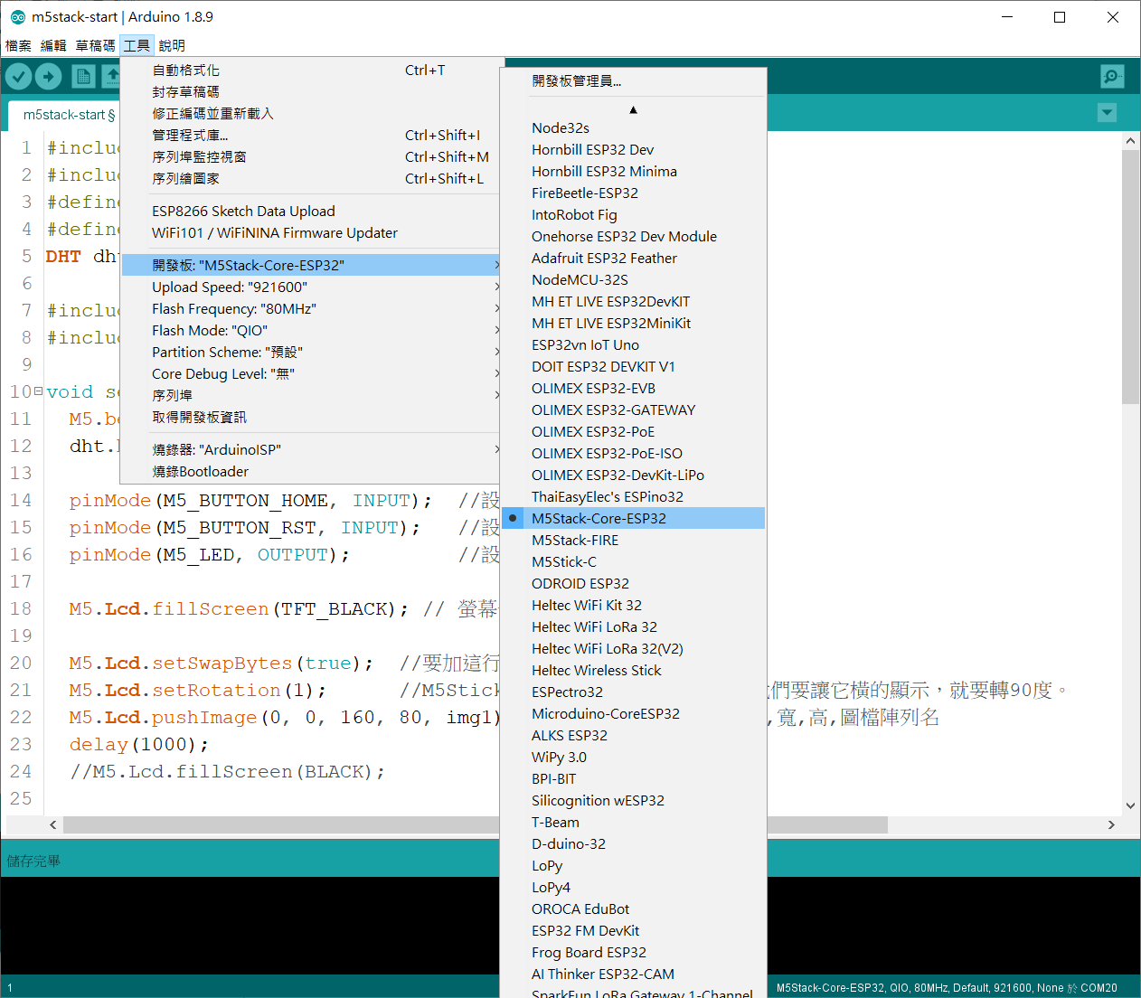Click the vertical scrollbar down arrow
Screen dimensions: 1141x998
tap(1130, 805)
